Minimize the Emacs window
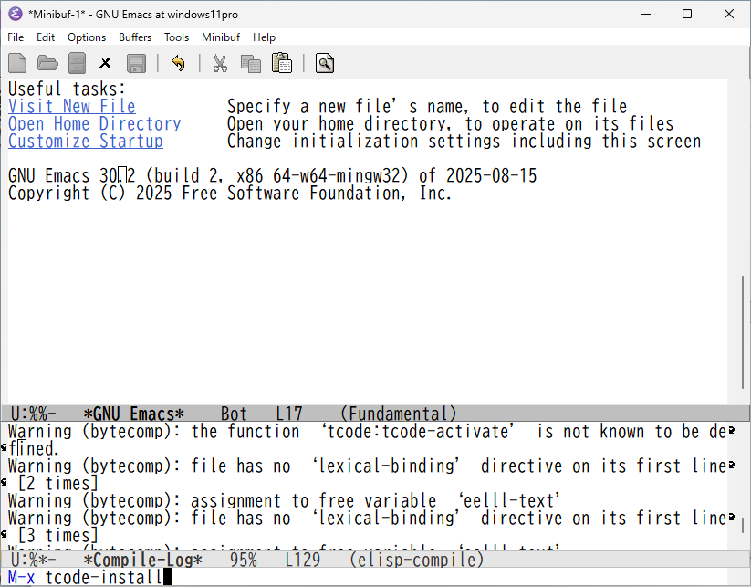This screenshot has height=587, width=751. (x=646, y=14)
